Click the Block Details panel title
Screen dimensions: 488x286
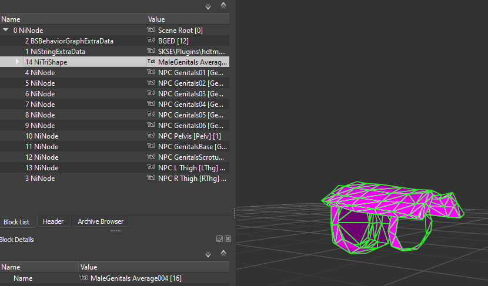(x=17, y=240)
